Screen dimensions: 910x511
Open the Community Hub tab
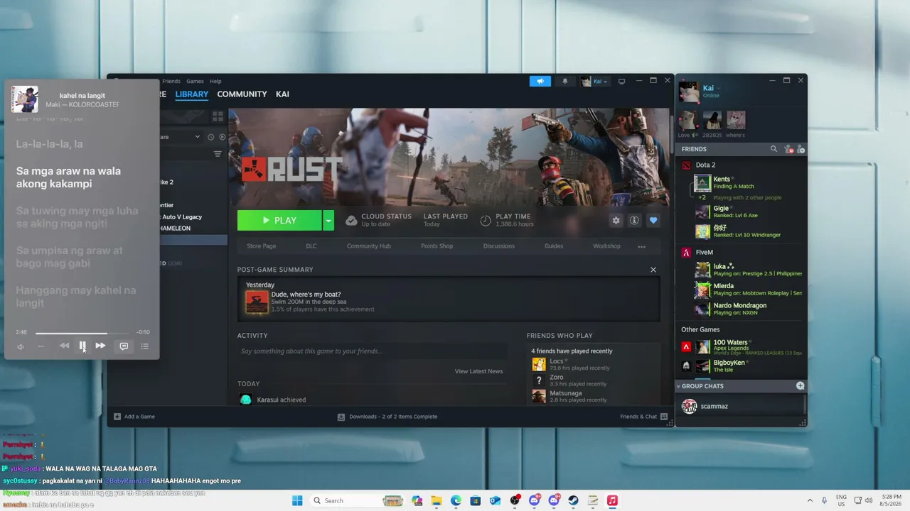tap(368, 246)
